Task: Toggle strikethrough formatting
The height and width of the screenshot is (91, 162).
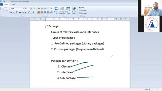Action: (x=20, y=12)
